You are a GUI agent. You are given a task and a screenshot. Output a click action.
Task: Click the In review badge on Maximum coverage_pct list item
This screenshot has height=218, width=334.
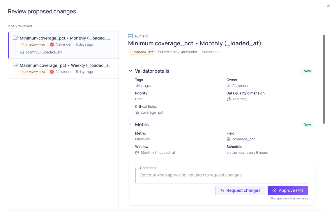34,72
